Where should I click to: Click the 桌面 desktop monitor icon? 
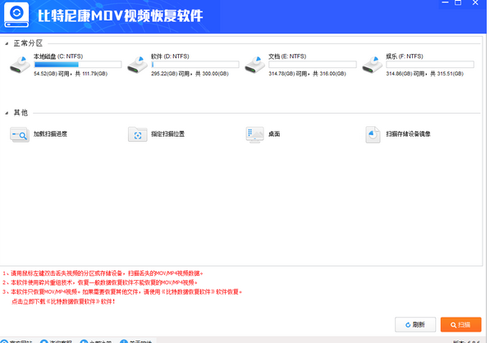[254, 134]
